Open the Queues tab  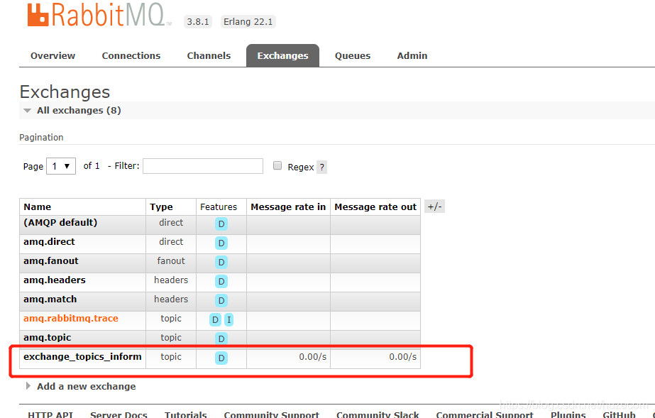(x=353, y=55)
